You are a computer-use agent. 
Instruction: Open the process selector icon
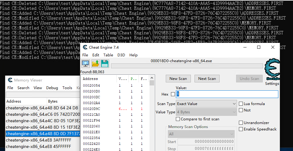click(86, 64)
